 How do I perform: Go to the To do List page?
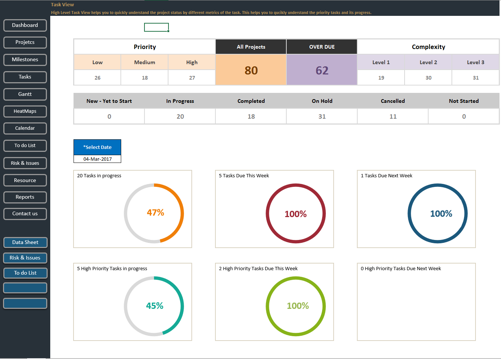point(25,145)
